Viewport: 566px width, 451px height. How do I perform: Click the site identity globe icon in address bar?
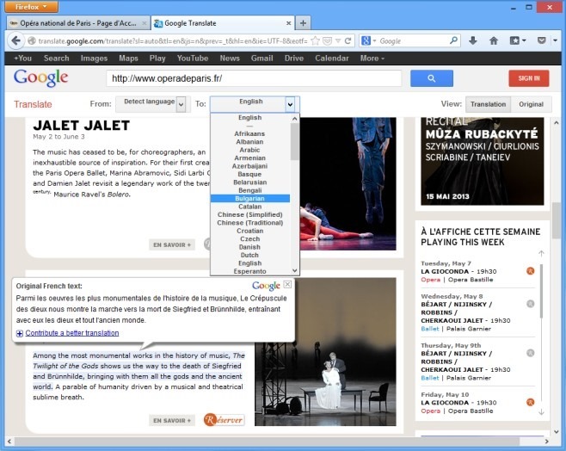[32, 40]
